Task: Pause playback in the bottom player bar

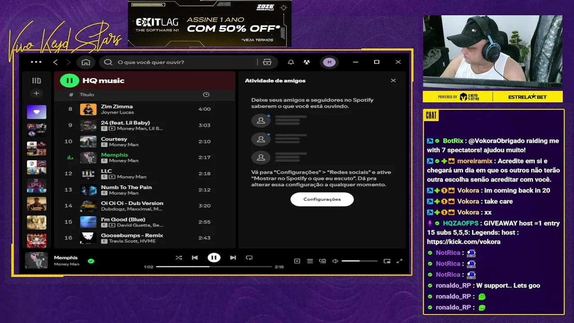Action: coord(214,258)
